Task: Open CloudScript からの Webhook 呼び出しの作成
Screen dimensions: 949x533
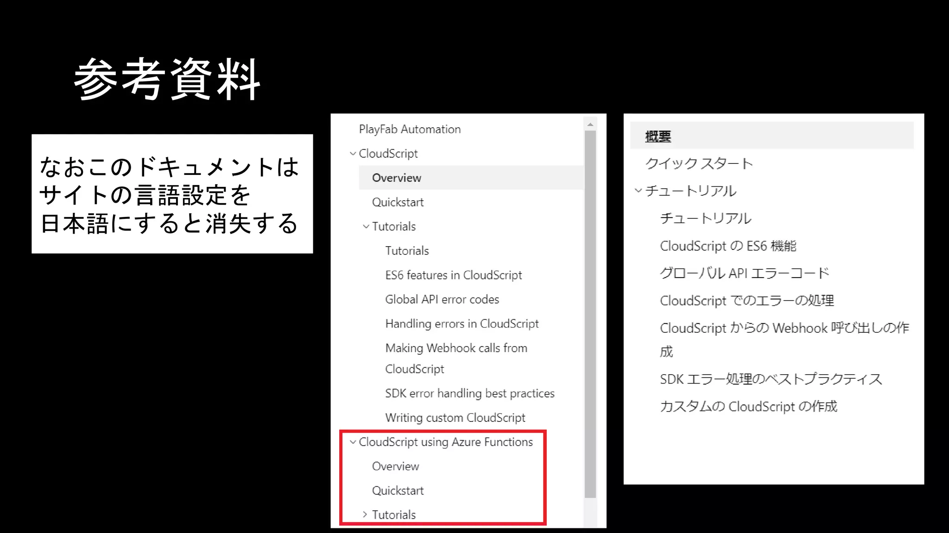Action: click(785, 340)
